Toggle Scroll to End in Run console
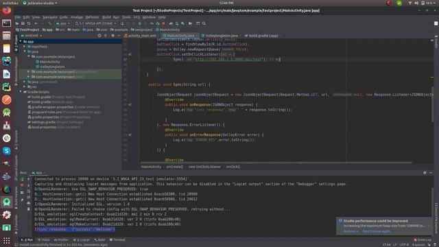This screenshot has width=439, height=247. point(29,197)
